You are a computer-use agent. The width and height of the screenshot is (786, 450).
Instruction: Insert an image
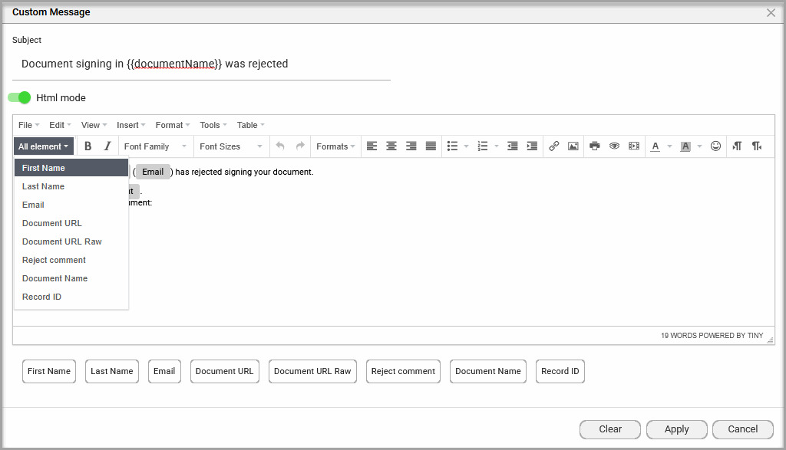point(573,146)
